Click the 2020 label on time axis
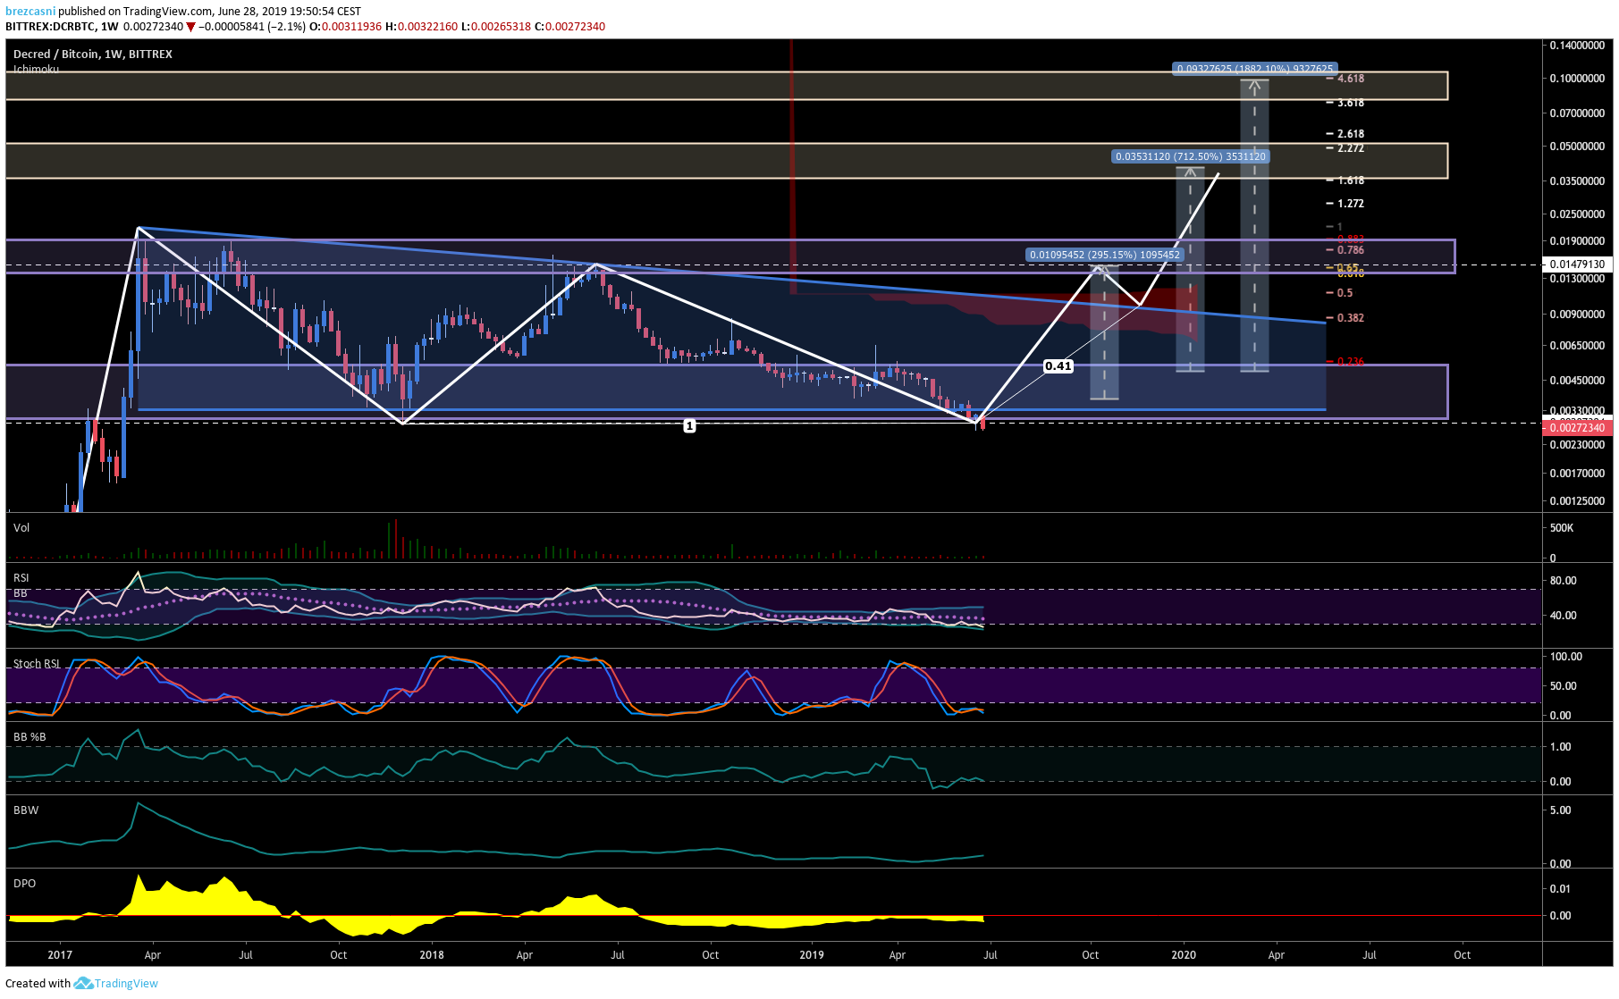Viewport: 1619px width, 999px height. click(x=1184, y=955)
